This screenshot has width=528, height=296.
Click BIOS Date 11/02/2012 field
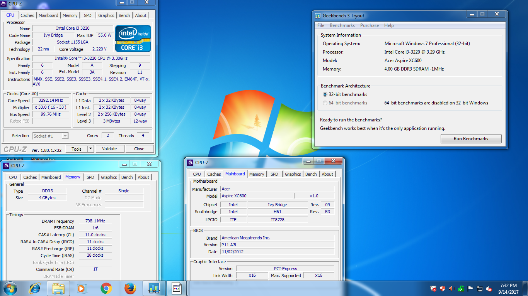277,252
